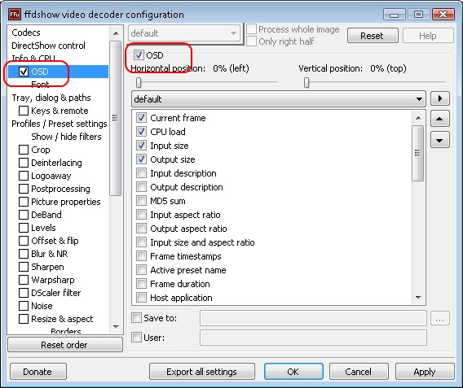Click the move item down arrow button
Screen dimensions: 463x388
(439, 140)
